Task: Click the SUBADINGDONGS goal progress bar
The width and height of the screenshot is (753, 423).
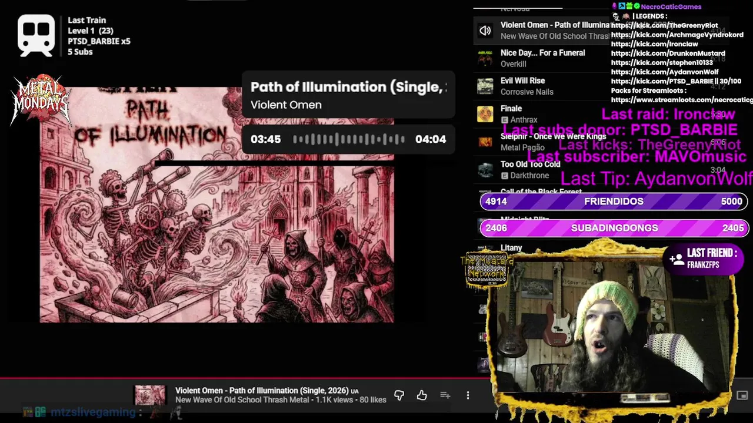Action: [614, 228]
